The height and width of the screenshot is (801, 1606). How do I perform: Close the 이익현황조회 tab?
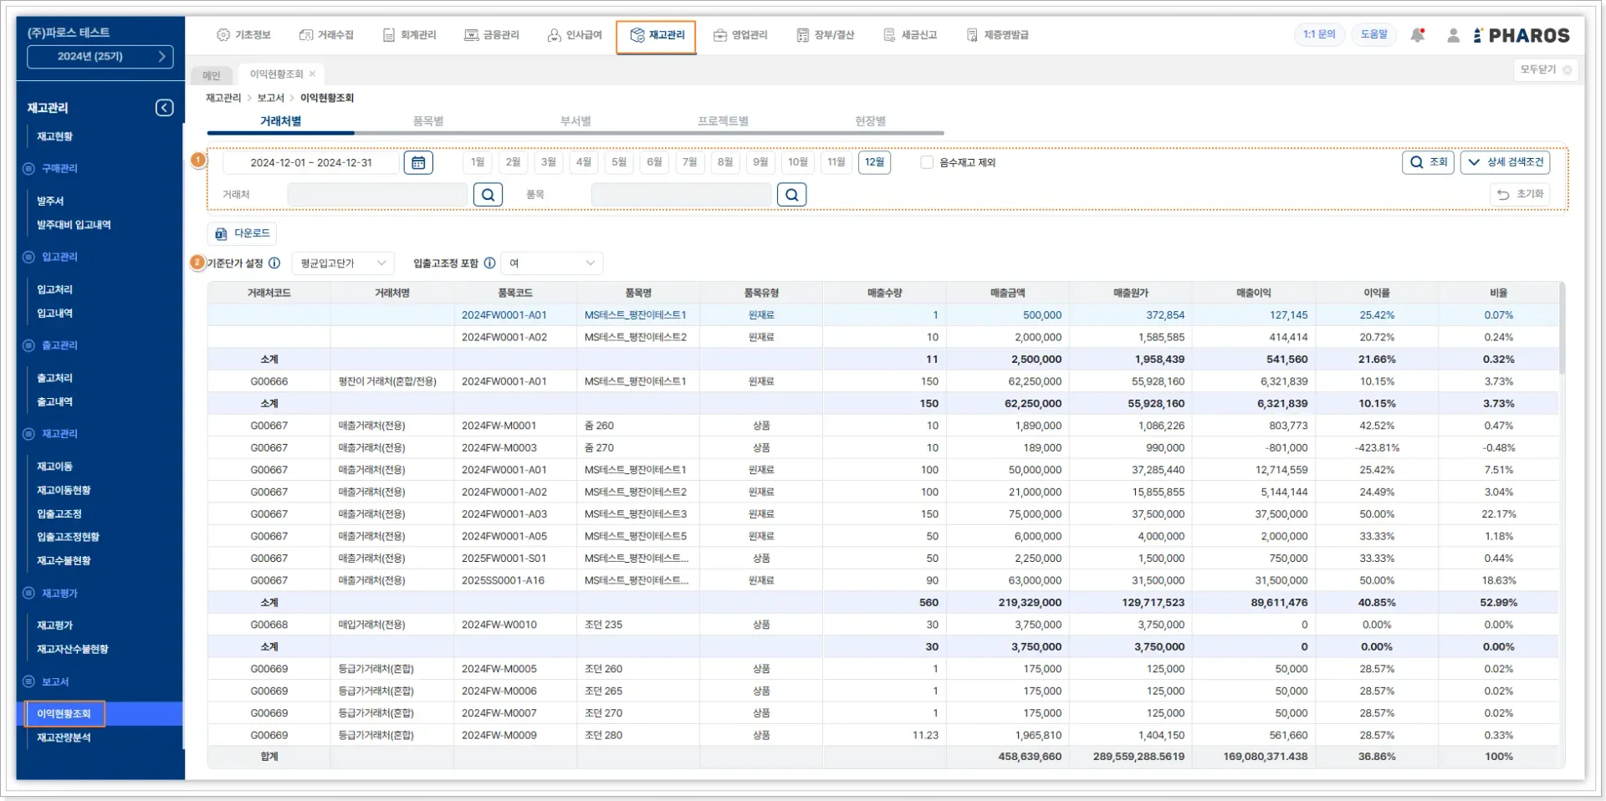(313, 74)
